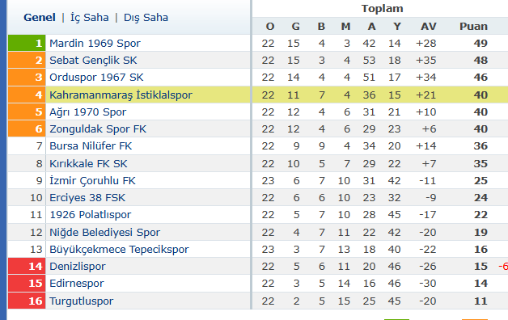This screenshot has width=508, height=320.
Task: Select Turgutluspor in the relegation zone
Action: (82, 301)
